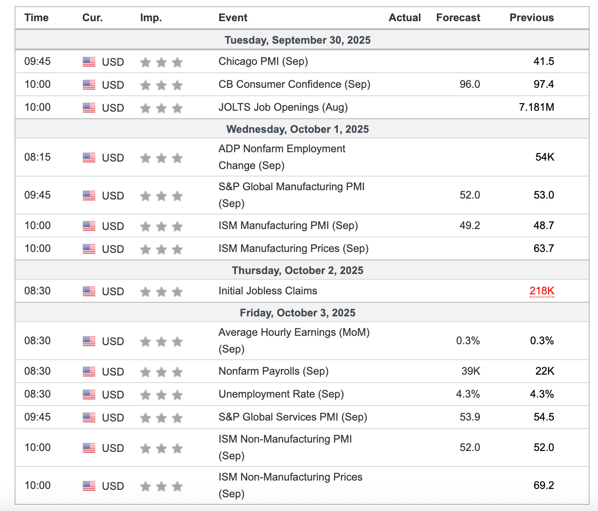Open the Chicago PMI (Sep) event
The image size is (598, 511).
click(263, 61)
